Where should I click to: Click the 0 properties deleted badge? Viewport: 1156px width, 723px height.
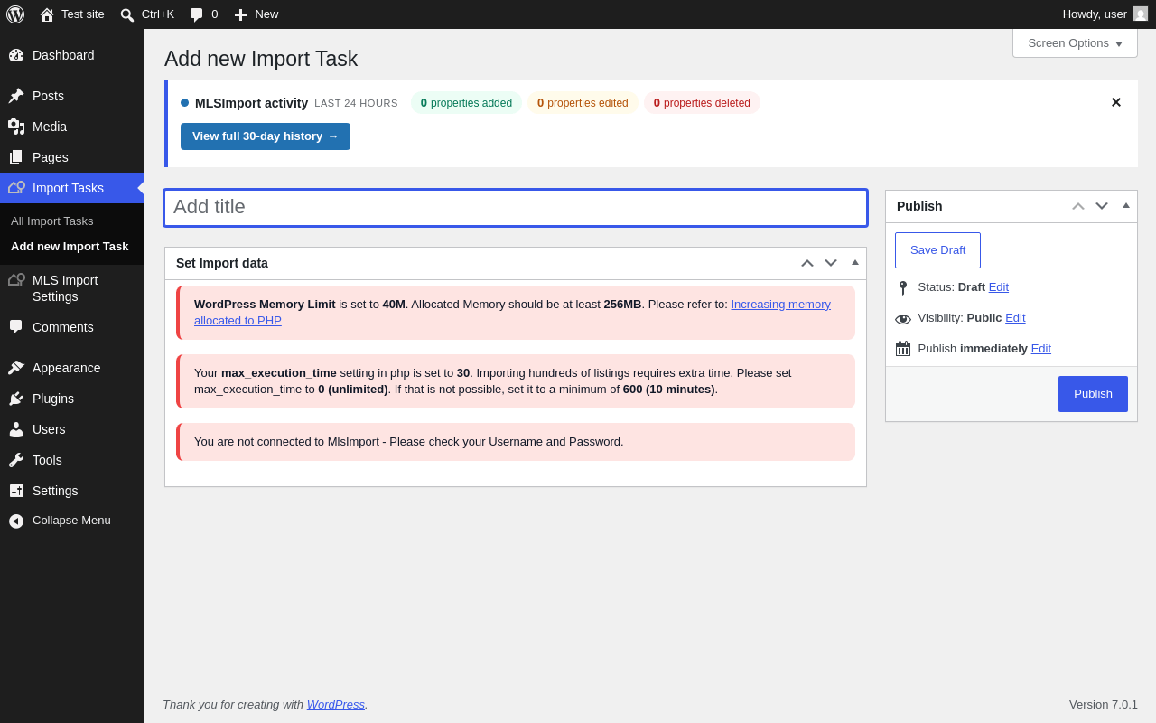[702, 103]
